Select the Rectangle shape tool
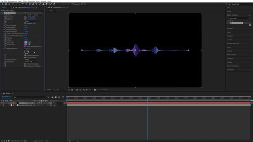The image size is (253, 142). click(30, 4)
